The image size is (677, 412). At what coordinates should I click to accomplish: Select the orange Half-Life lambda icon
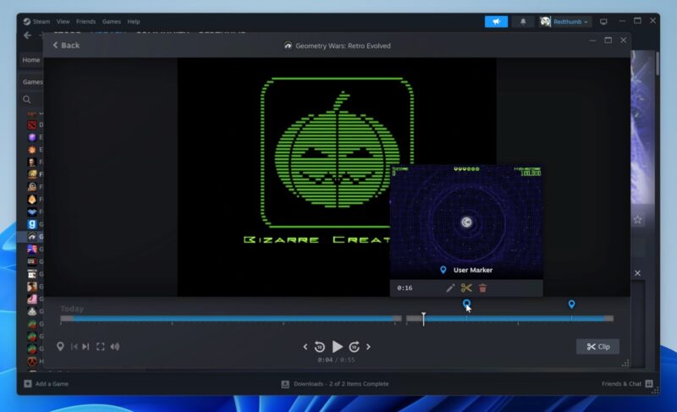click(32, 361)
